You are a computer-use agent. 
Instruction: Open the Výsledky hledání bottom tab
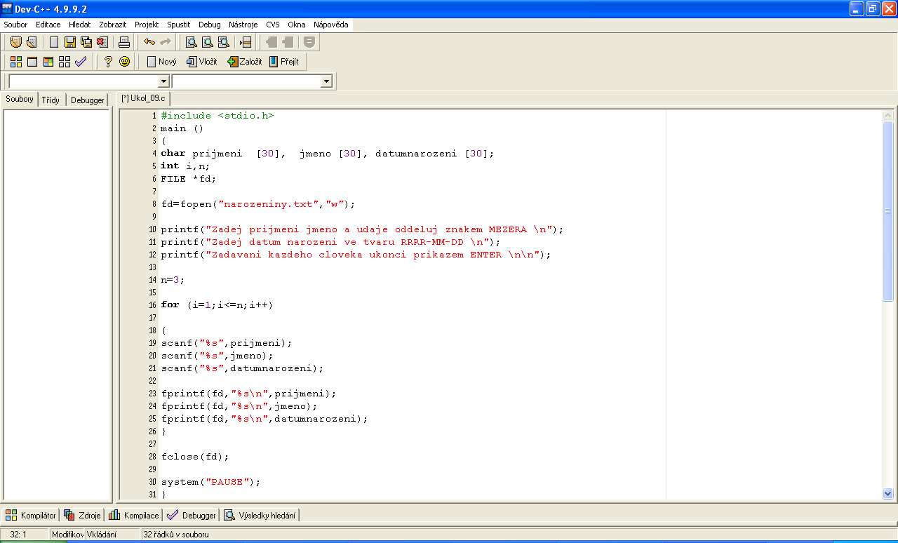pos(260,515)
